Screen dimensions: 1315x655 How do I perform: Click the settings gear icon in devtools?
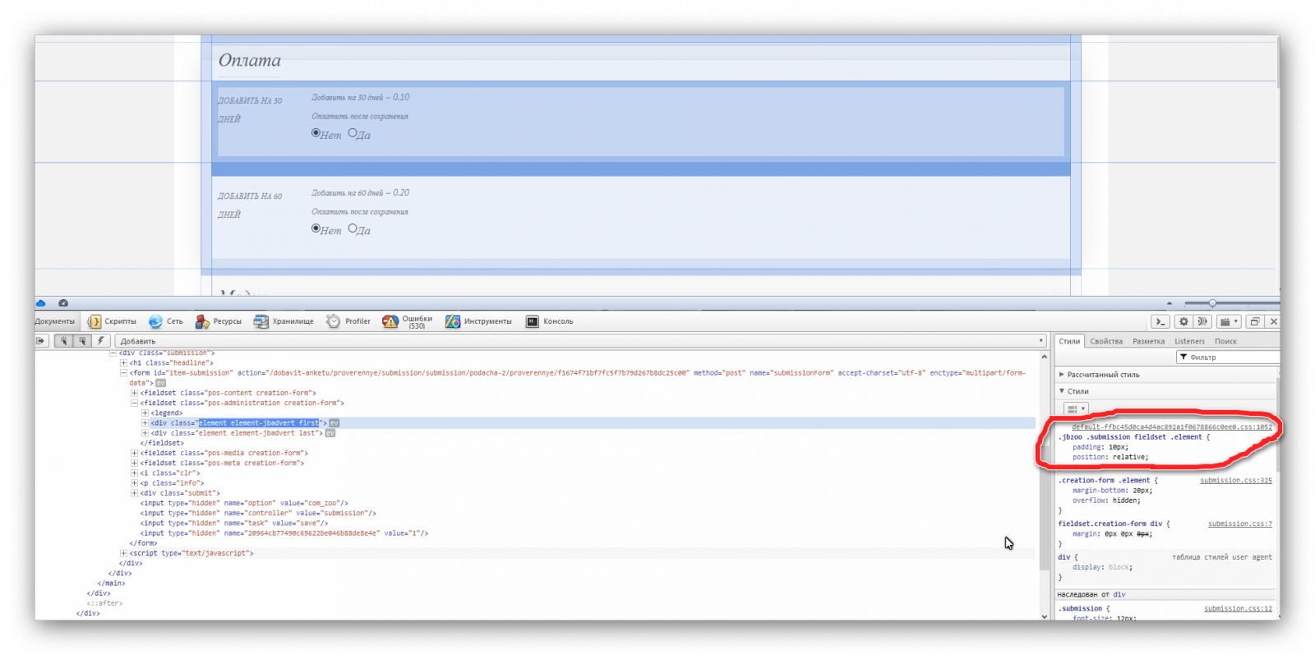point(1183,321)
